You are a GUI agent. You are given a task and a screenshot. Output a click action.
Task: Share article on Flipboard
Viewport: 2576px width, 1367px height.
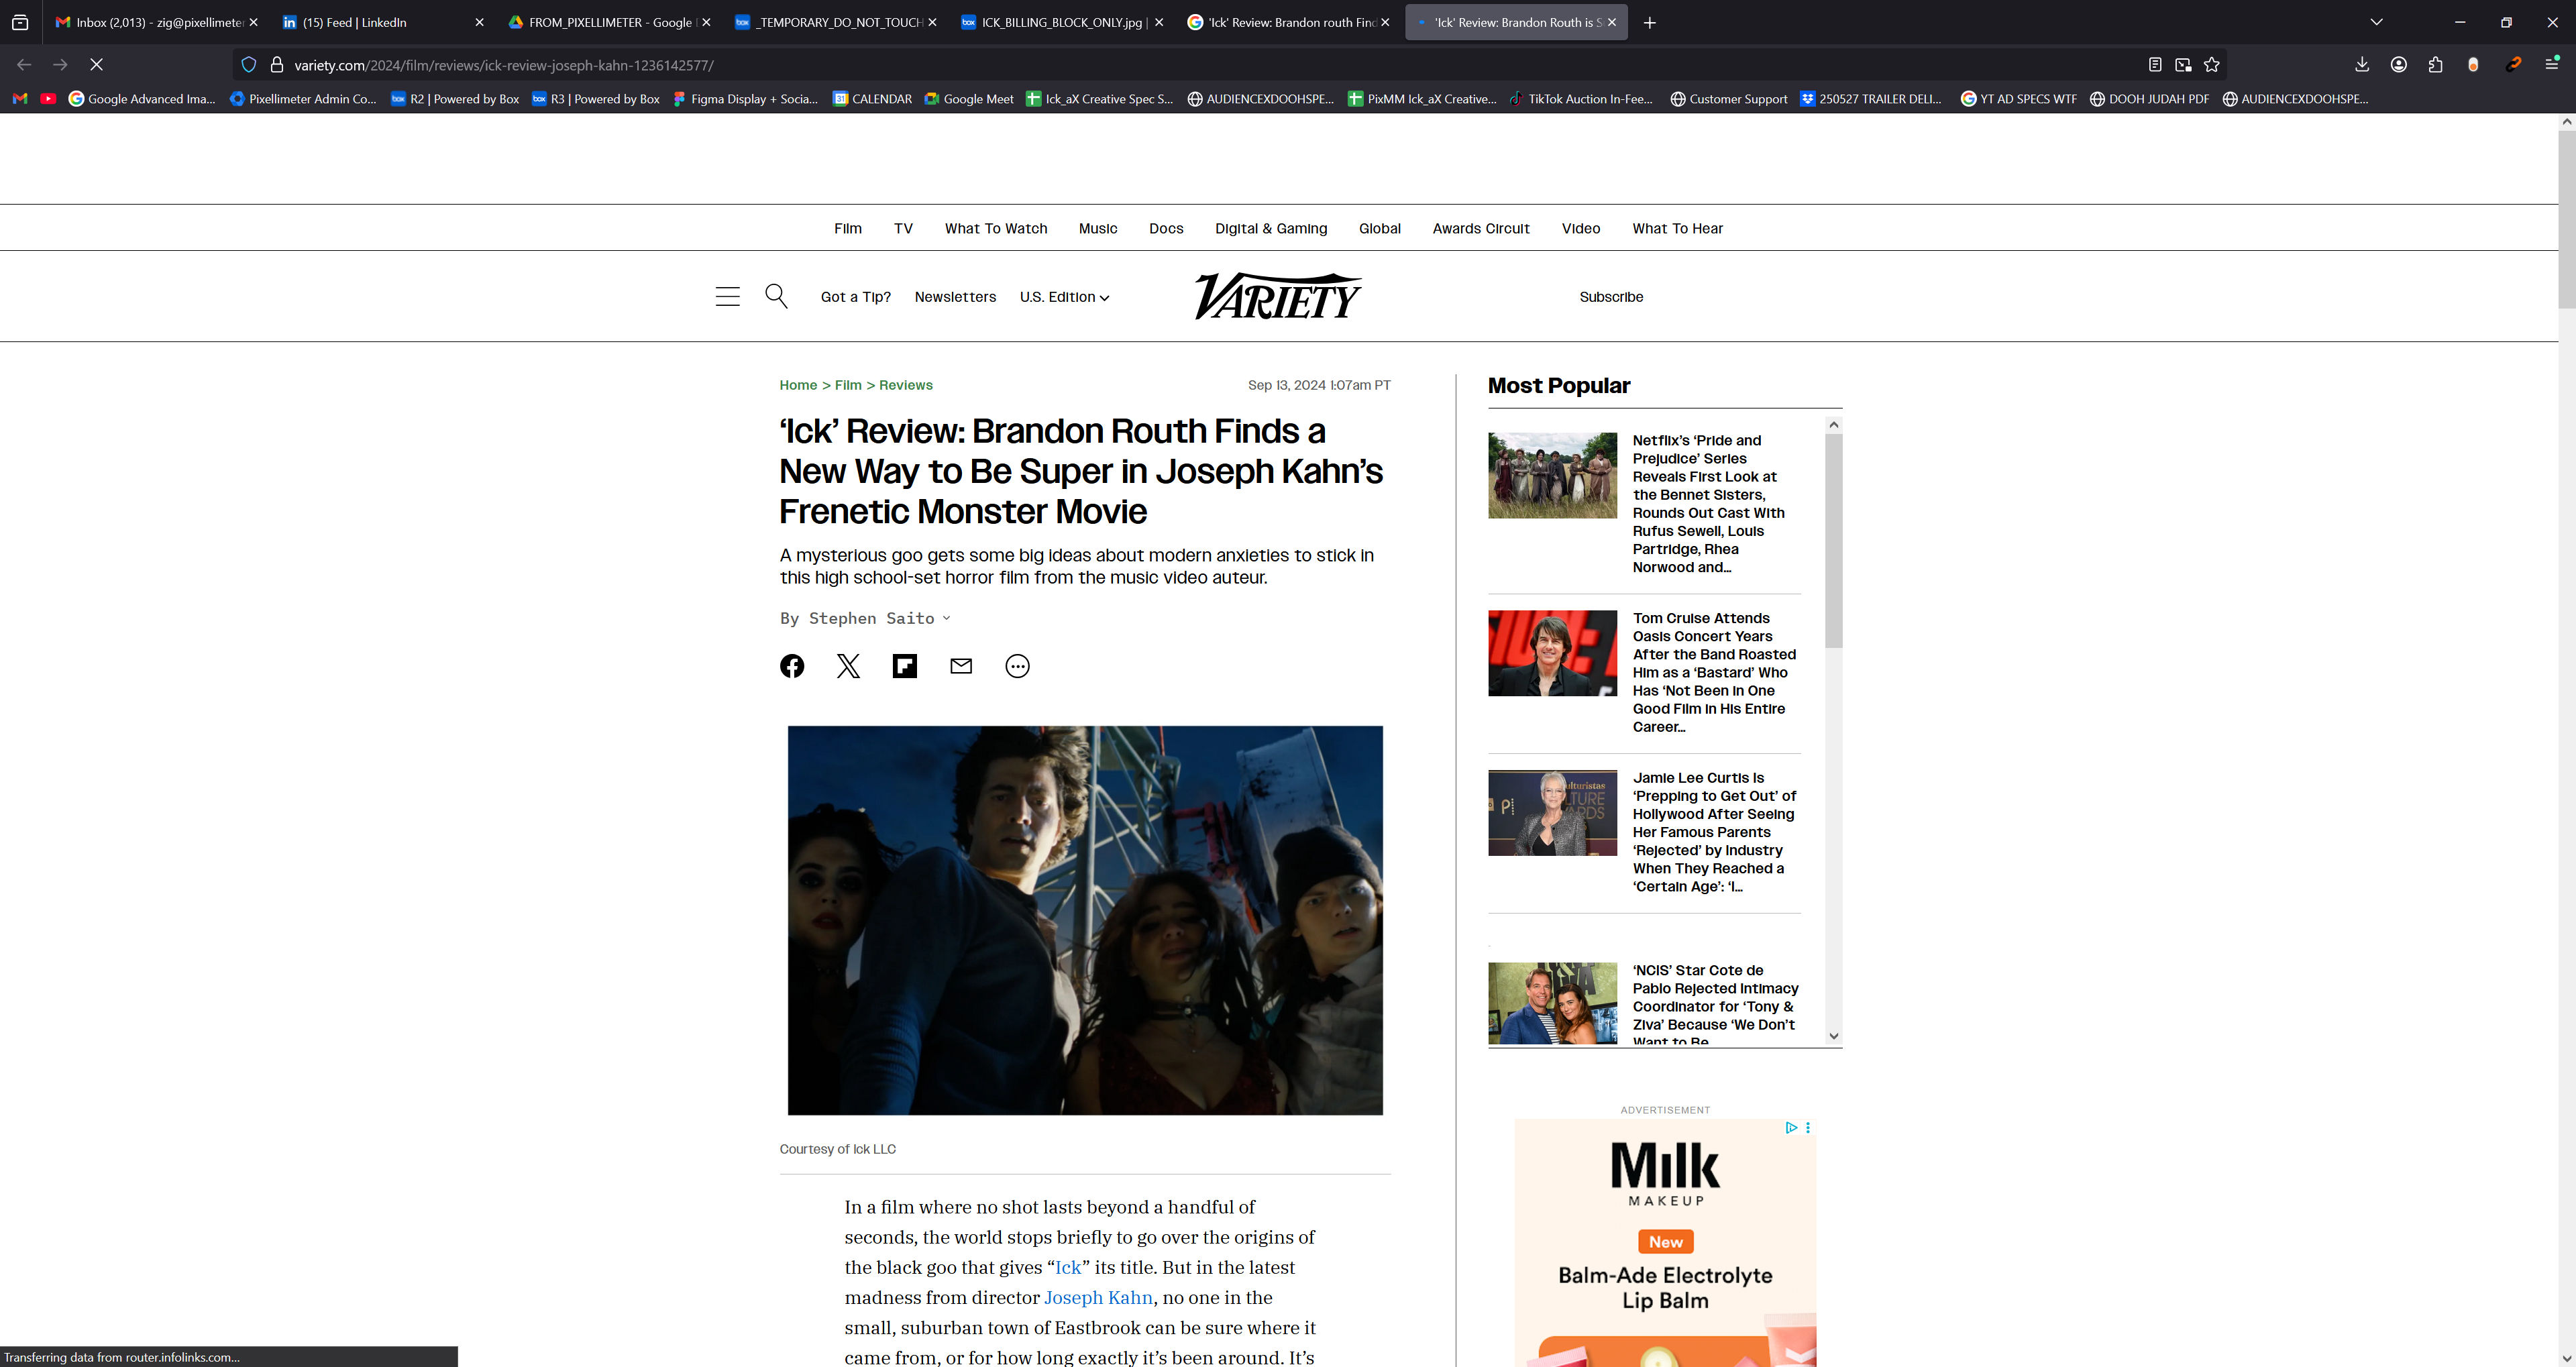(x=904, y=666)
